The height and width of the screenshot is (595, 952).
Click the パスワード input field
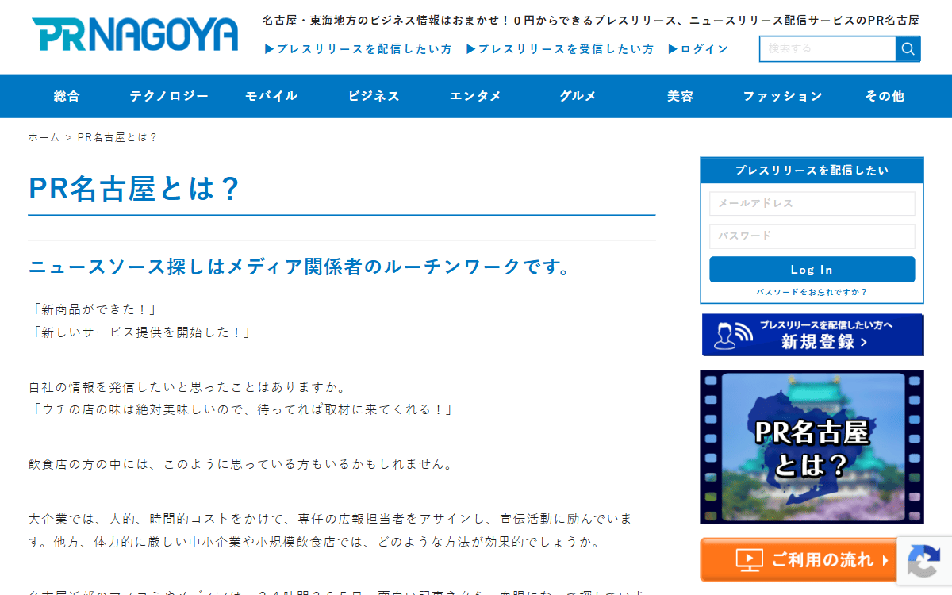coord(812,236)
